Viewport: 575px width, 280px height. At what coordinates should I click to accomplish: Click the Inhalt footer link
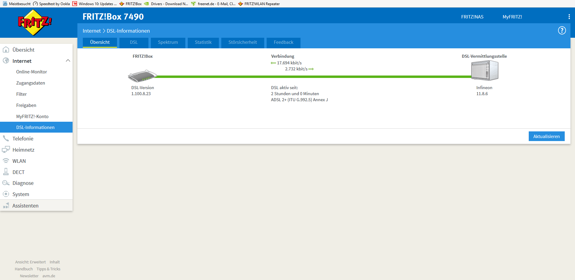pos(55,262)
